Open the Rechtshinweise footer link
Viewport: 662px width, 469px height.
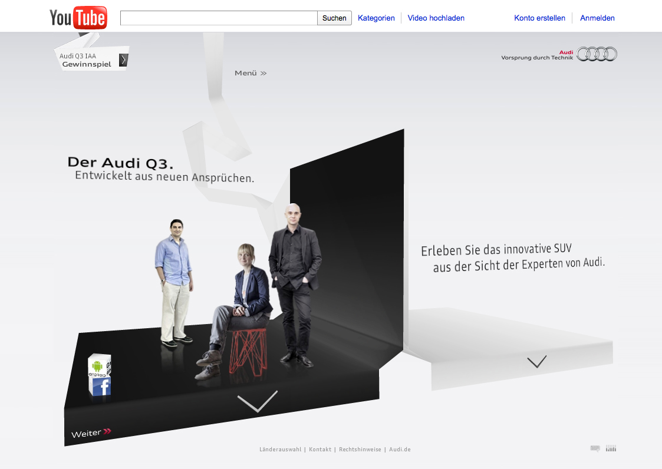coord(360,450)
